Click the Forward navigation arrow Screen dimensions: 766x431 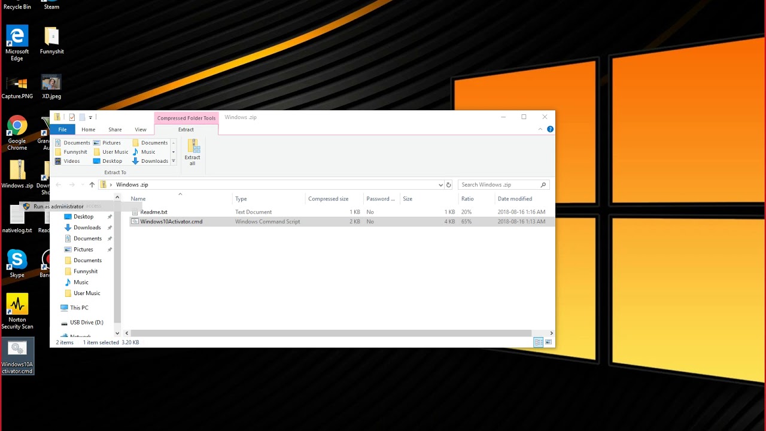72,185
